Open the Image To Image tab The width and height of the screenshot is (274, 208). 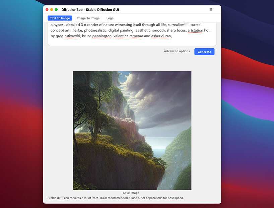coord(88,18)
